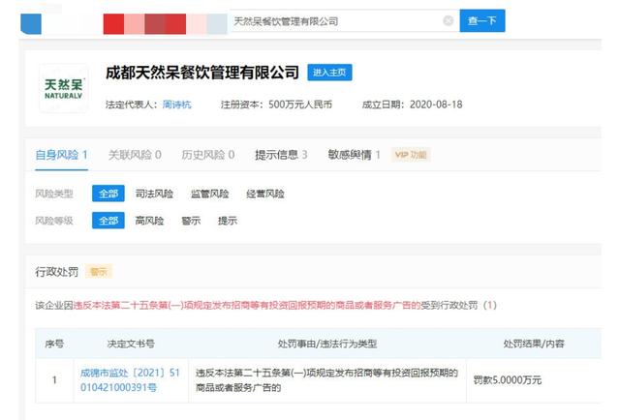This screenshot has width=620, height=420.
Task: Filter by 司法风险 type
Action: (x=154, y=194)
